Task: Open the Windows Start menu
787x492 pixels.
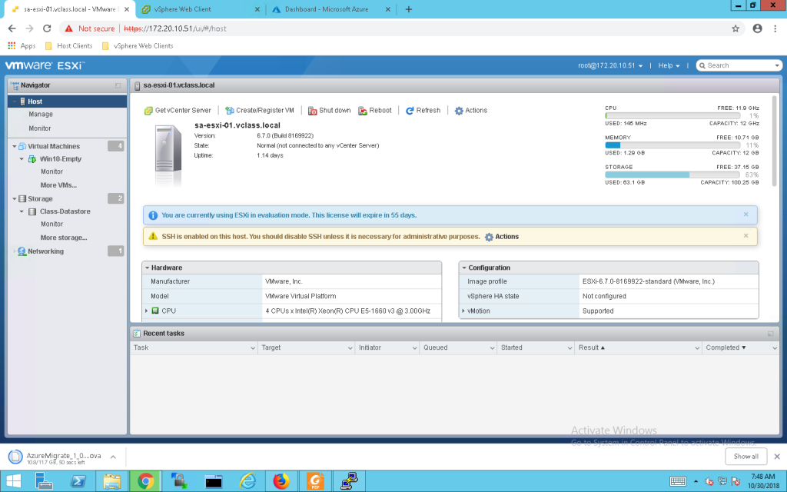Action: point(14,481)
